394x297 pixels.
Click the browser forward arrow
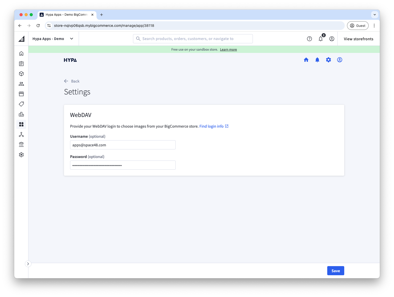(x=29, y=26)
